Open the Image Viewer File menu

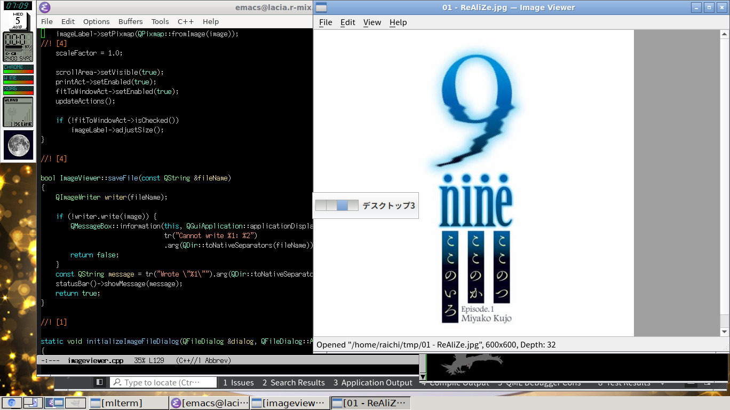[326, 22]
